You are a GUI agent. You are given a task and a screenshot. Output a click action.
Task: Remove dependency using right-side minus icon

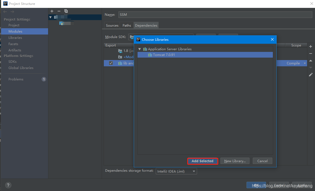[x=311, y=54]
